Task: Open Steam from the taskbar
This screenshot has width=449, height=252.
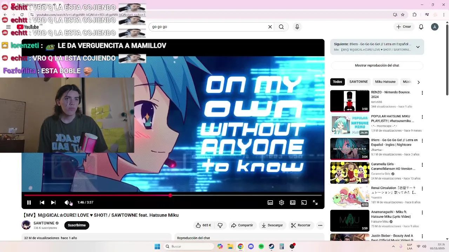Action: 272,246
